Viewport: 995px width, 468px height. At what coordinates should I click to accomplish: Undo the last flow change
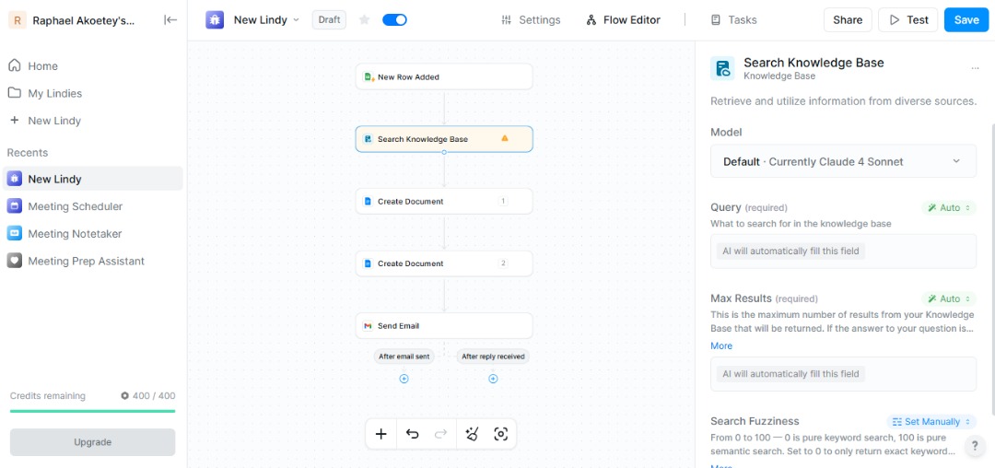click(x=413, y=434)
